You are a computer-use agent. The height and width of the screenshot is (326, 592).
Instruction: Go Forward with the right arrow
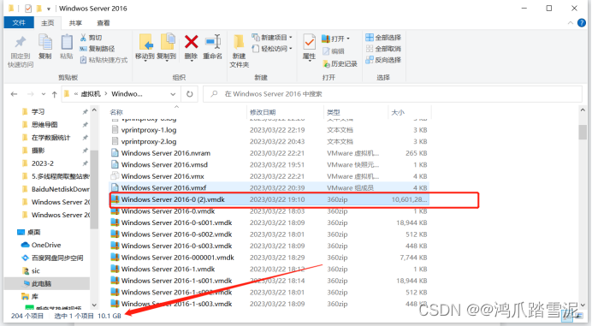click(30, 94)
